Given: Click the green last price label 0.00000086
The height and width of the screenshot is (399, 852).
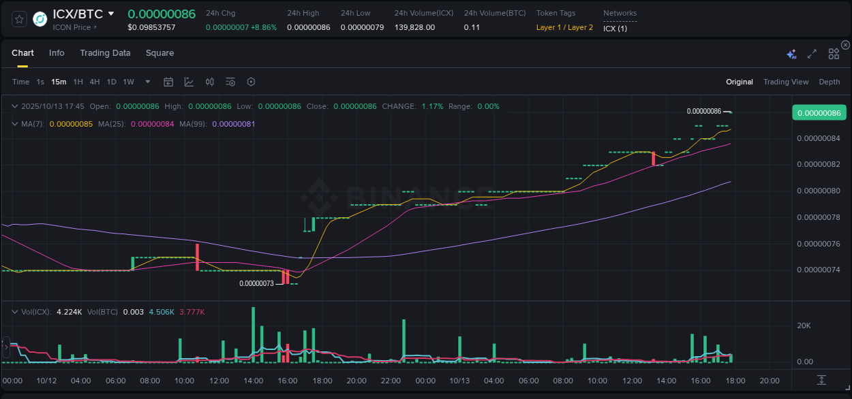Looking at the screenshot, I should 819,112.
